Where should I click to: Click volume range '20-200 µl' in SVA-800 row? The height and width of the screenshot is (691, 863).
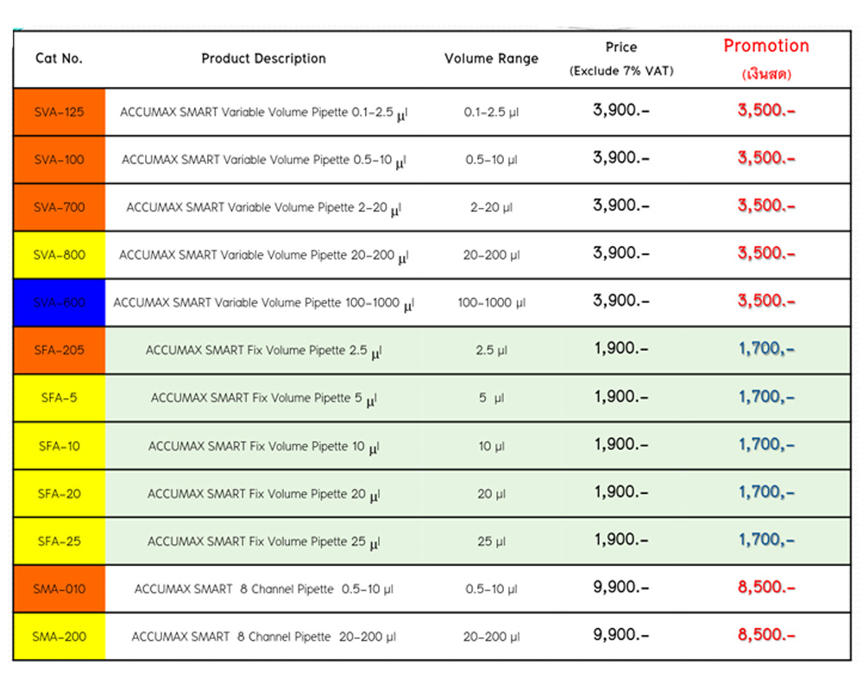492,255
